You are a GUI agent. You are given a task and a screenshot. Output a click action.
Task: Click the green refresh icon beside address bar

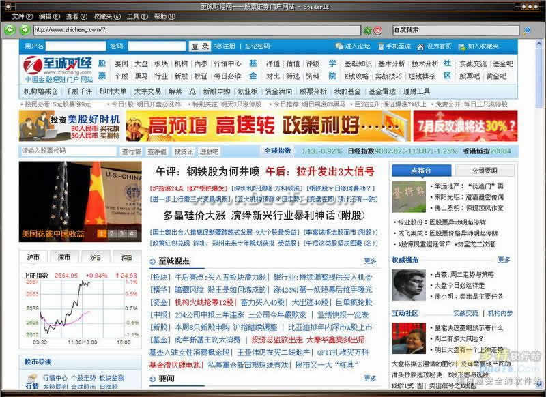tap(367, 30)
